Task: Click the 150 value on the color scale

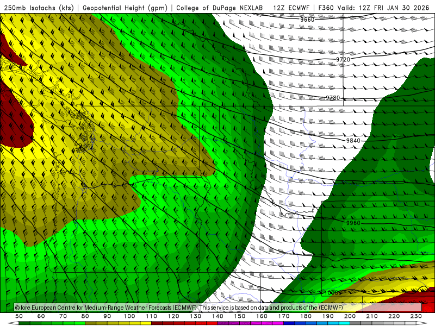Action: 240,316
